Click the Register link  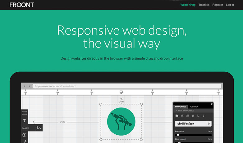pyautogui.click(x=218, y=5)
